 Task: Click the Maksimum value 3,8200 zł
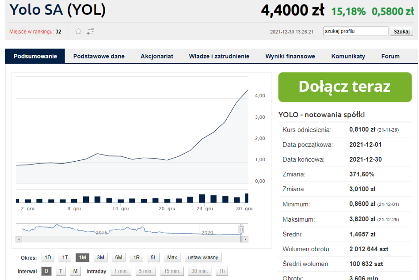point(362,219)
